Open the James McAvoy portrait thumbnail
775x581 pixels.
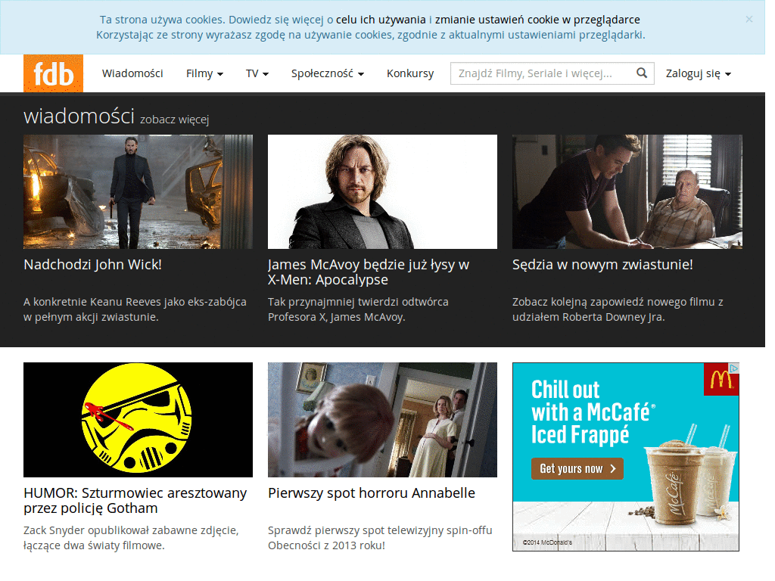point(382,191)
